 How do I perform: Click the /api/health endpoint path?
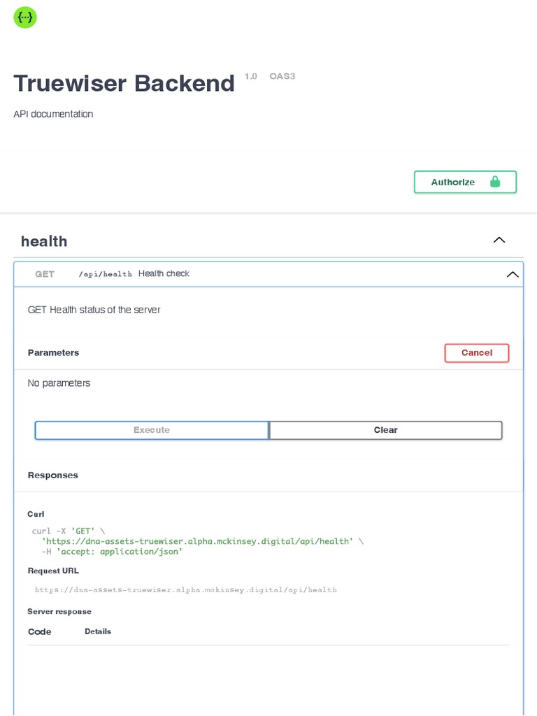coord(105,274)
